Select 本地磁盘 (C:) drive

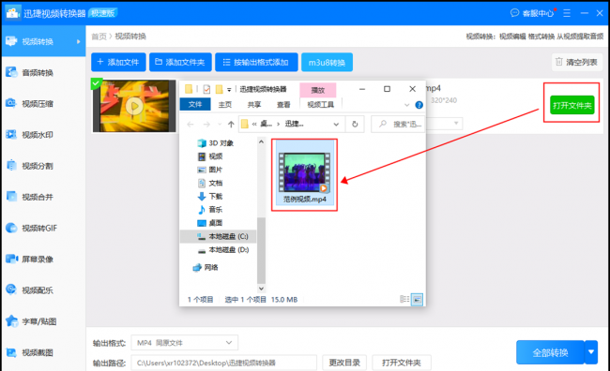pyautogui.click(x=219, y=236)
